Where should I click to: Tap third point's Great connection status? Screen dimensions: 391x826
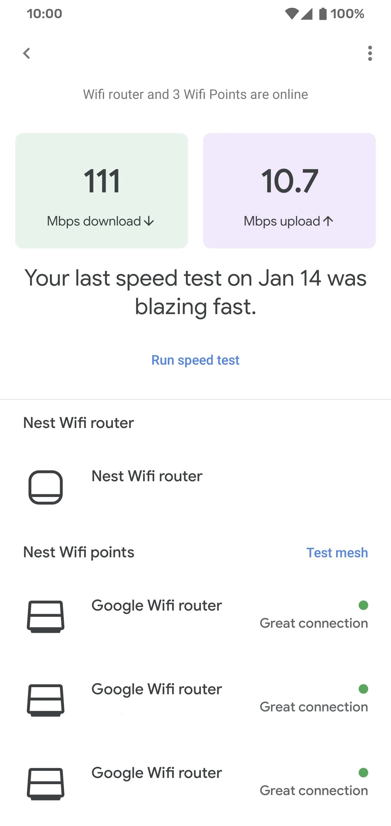pos(314,791)
